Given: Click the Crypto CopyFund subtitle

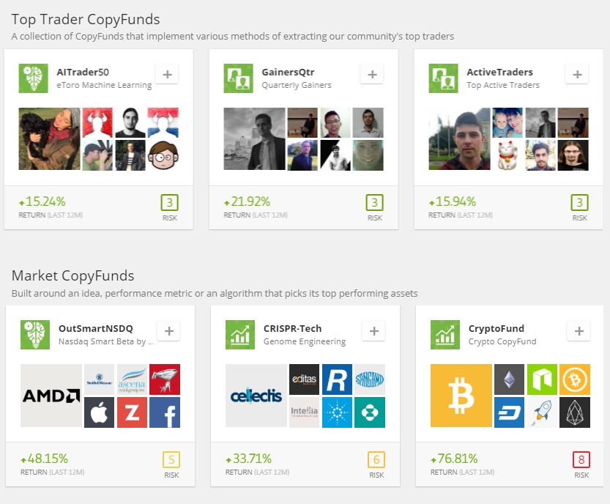Looking at the screenshot, I should tap(502, 341).
